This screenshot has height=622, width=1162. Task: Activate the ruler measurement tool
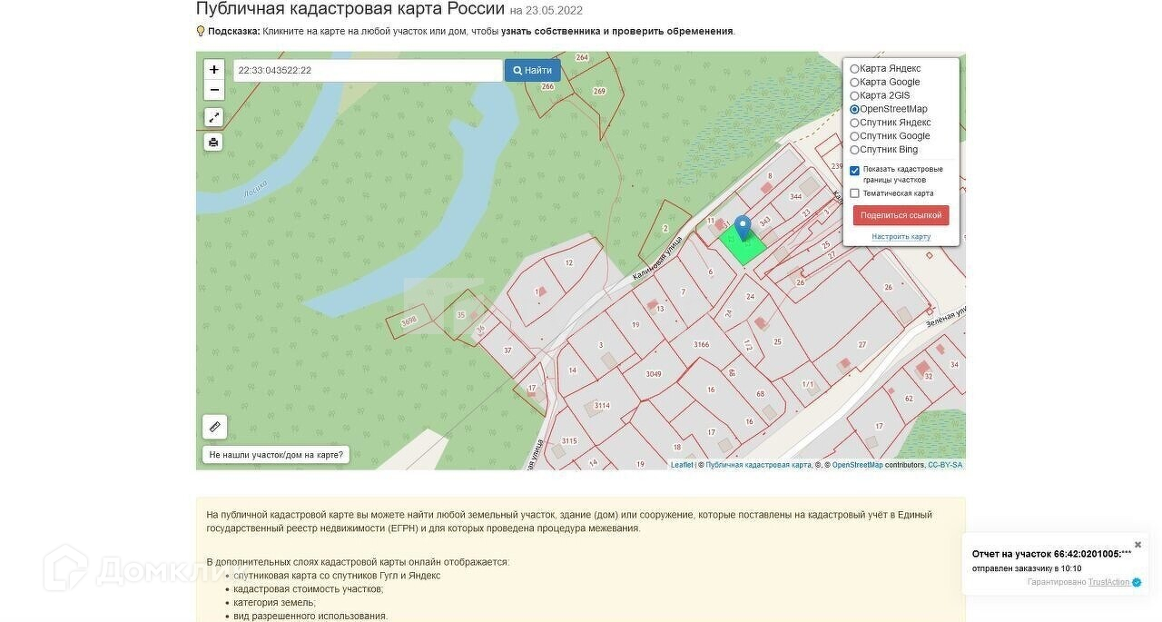[214, 427]
